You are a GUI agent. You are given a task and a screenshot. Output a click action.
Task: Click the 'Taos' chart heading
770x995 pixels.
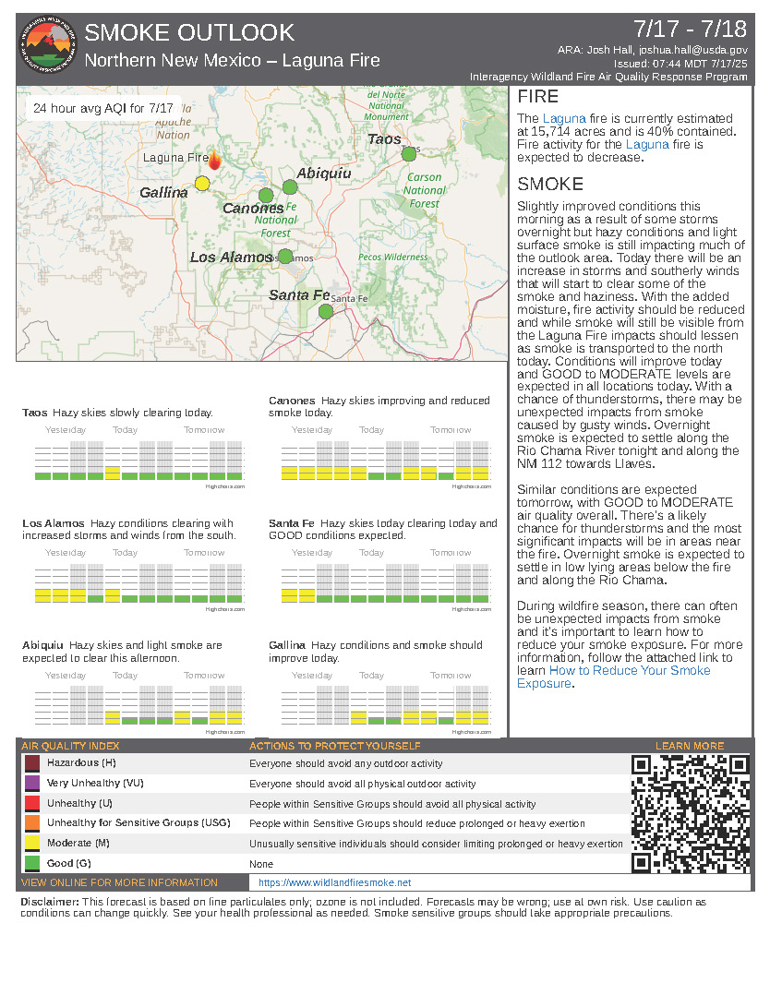click(x=35, y=413)
